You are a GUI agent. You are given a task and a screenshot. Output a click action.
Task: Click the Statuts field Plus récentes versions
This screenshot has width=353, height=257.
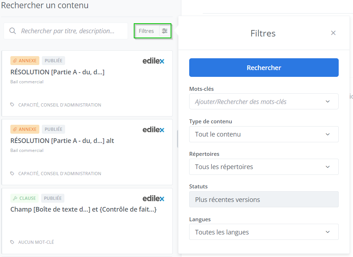[264, 199]
